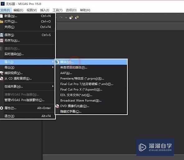Select 导出(X) in the file menu
The width and height of the screenshot is (184, 160).
tap(28, 68)
